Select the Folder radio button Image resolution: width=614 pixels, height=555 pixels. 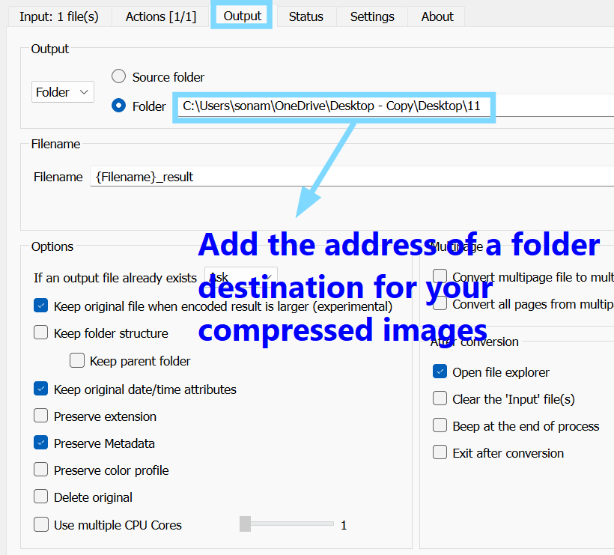pyautogui.click(x=118, y=106)
